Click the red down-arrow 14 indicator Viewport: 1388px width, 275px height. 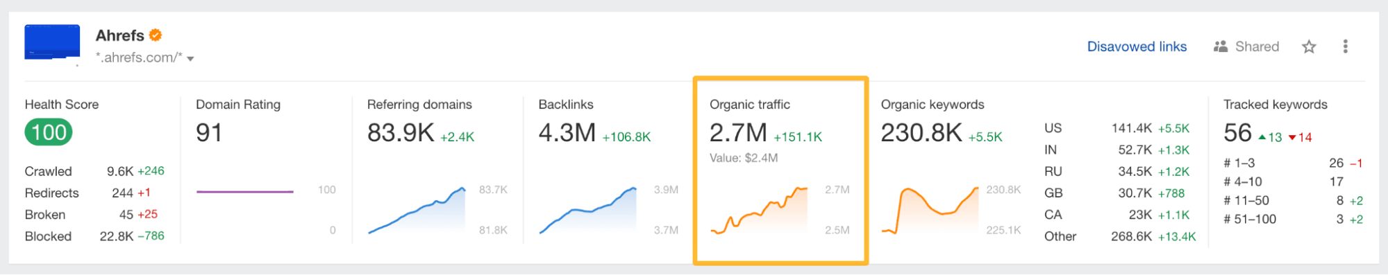(1301, 137)
